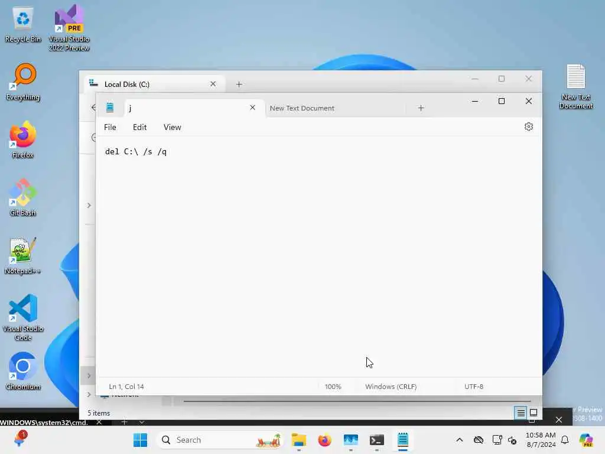Expand the upper navigation pane chevron
Screen dimensions: 605x454
click(x=89, y=205)
